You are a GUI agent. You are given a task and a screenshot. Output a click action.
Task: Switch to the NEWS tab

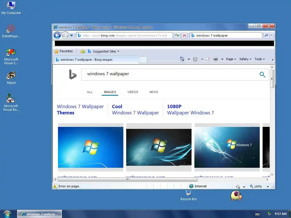154,92
